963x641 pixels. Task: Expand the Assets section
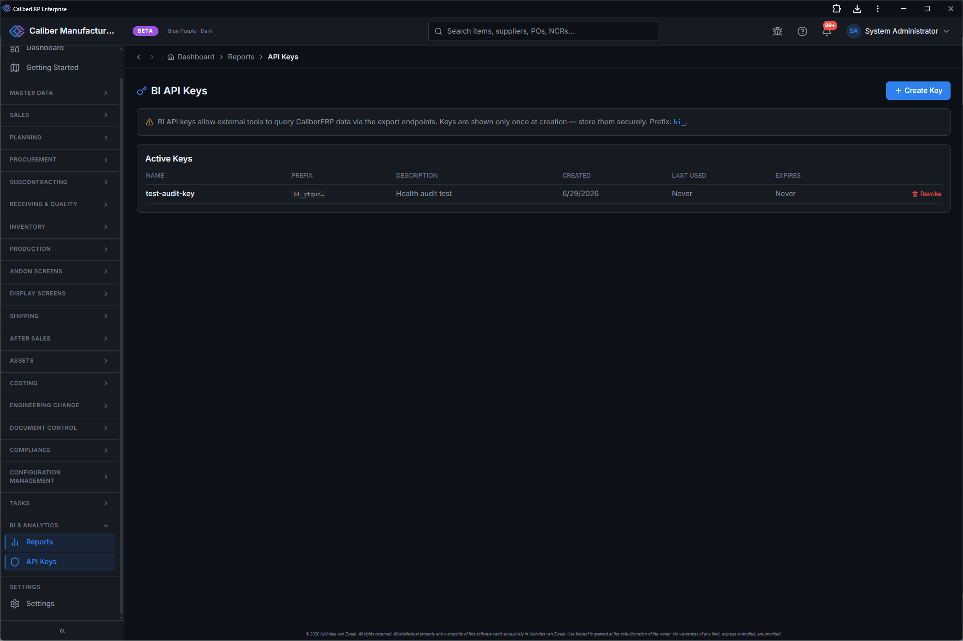(60, 361)
